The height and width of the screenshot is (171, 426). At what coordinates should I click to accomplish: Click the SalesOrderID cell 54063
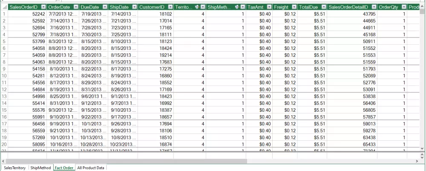27,62
